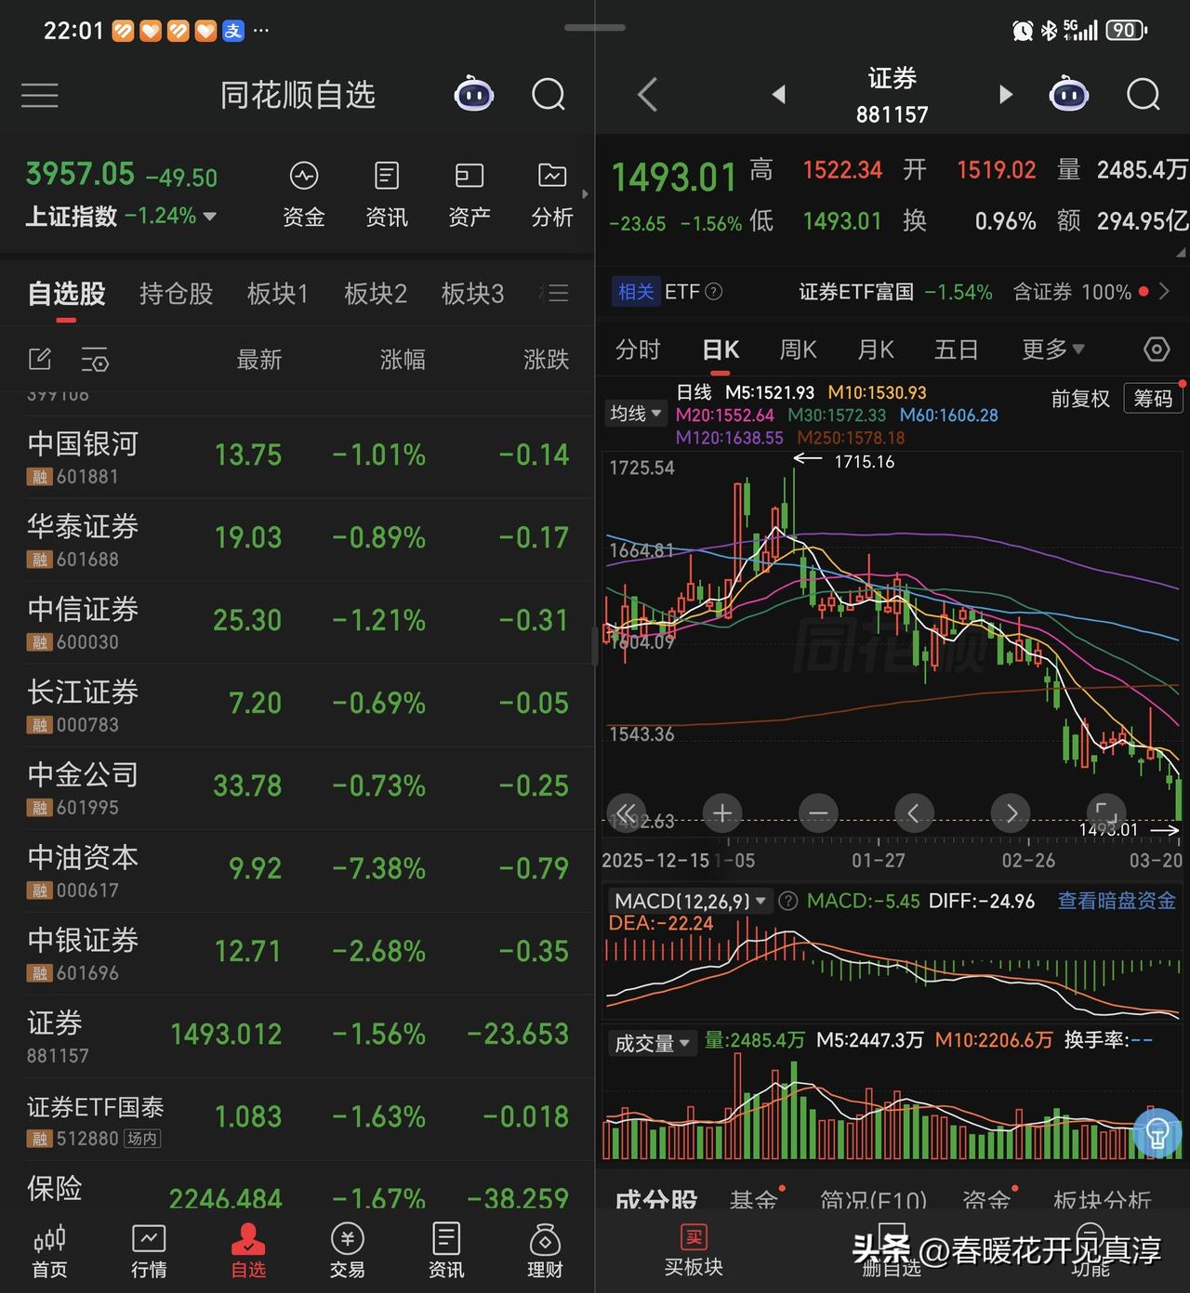Tap the search icon in 同花顺自选 header
The image size is (1190, 1293).
pyautogui.click(x=549, y=94)
